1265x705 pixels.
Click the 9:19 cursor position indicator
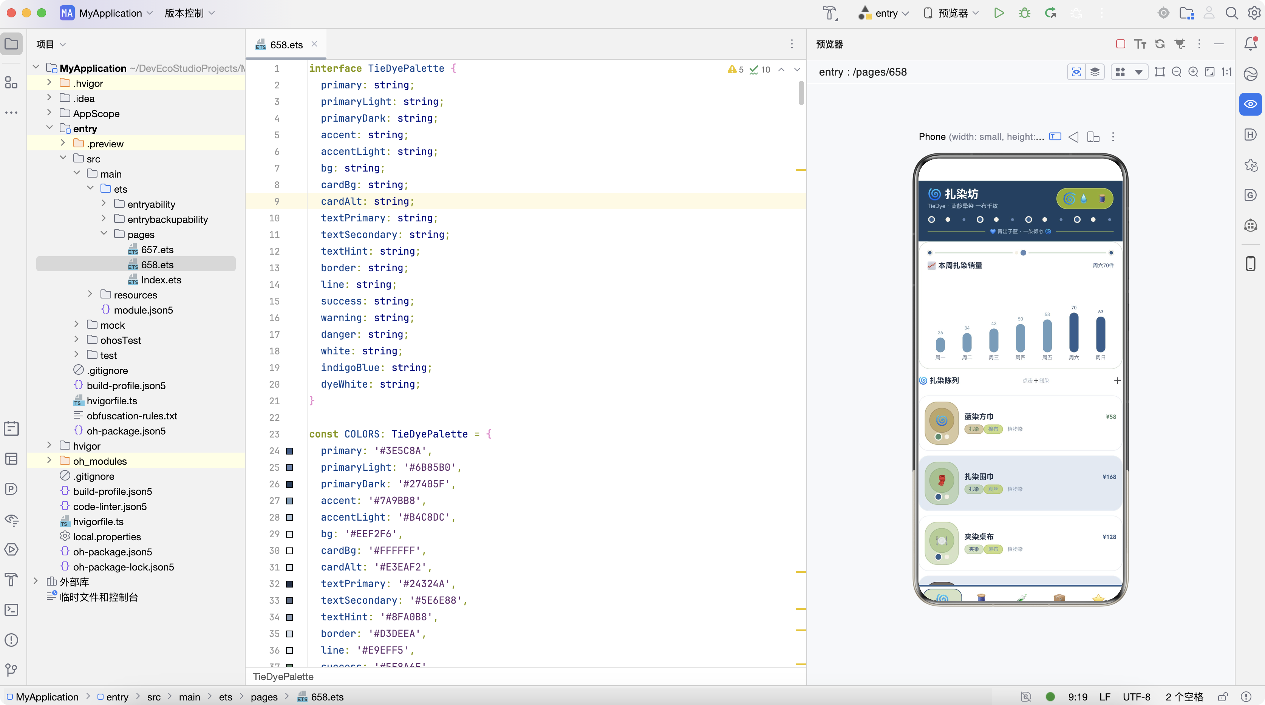(x=1078, y=697)
